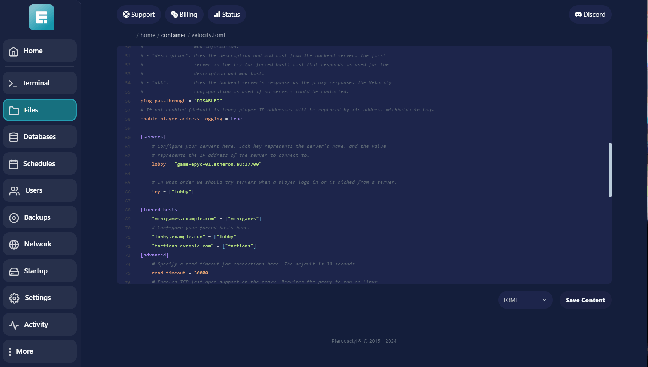Open the Terminal console page
The image size is (648, 367).
tap(40, 83)
